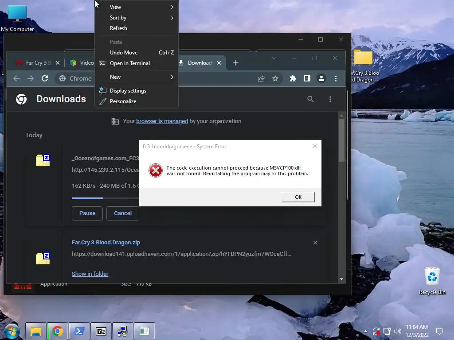Pause the Oceanofgames download
The image size is (454, 340).
(x=87, y=213)
